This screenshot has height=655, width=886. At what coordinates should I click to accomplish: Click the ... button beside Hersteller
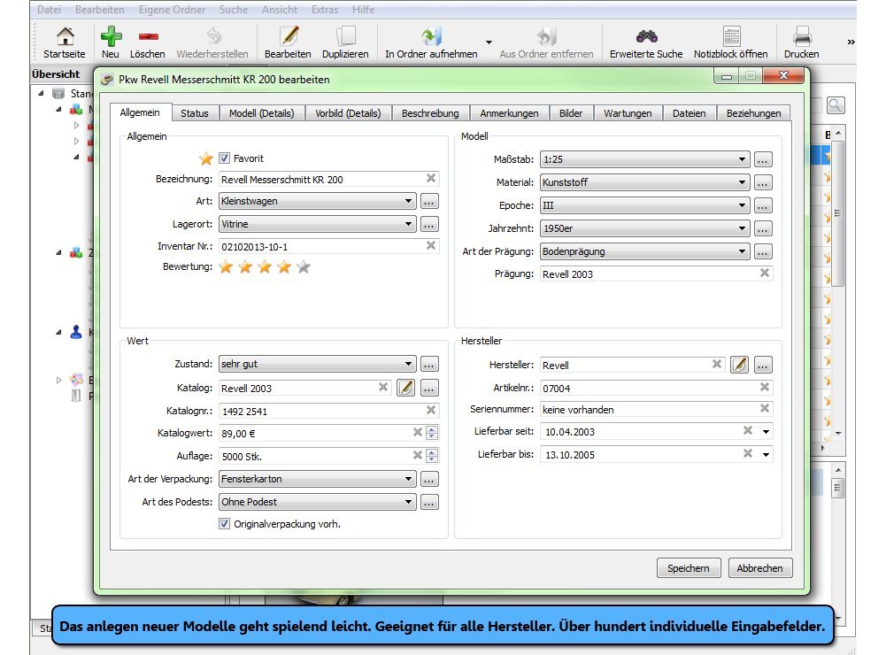(x=763, y=365)
